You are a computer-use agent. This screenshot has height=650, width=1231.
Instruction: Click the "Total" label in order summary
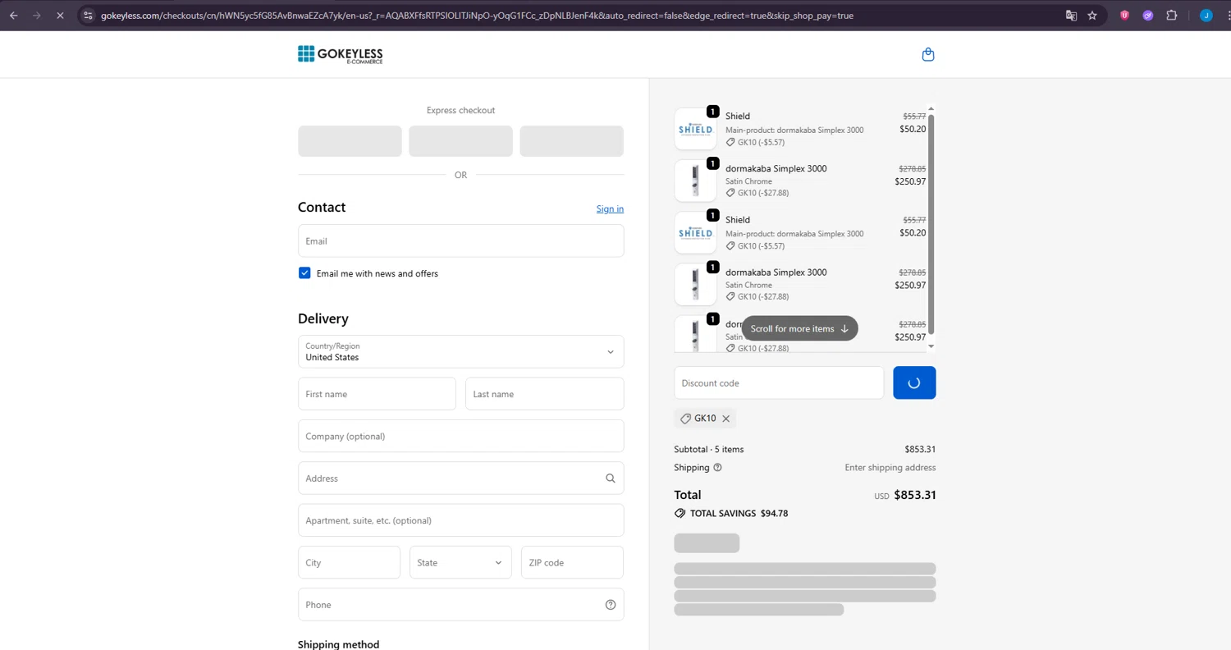[688, 495]
